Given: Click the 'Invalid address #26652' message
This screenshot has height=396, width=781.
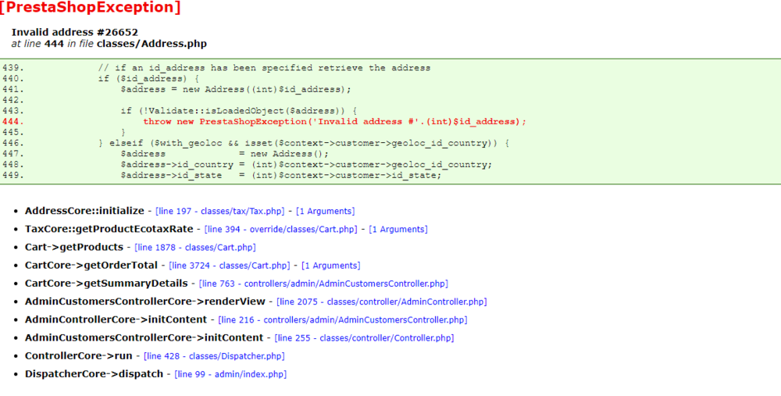Looking at the screenshot, I should pyautogui.click(x=75, y=32).
